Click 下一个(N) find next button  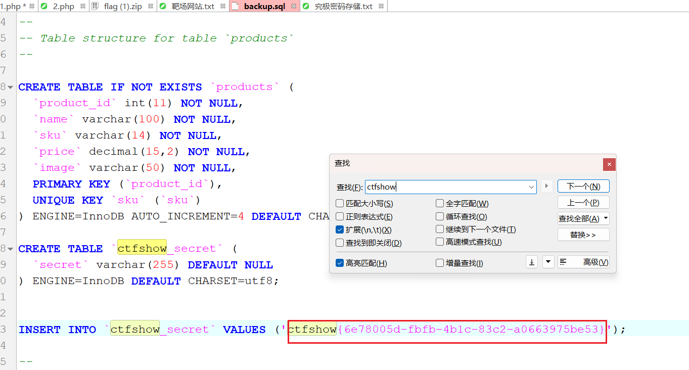pos(583,186)
